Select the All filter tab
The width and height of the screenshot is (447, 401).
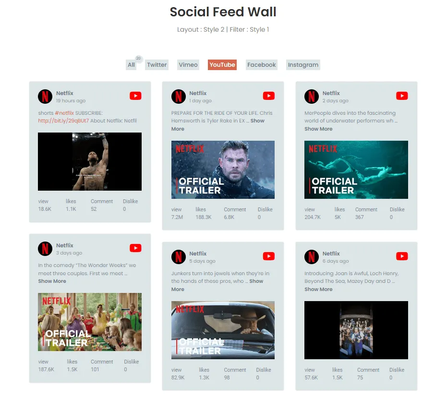point(131,65)
